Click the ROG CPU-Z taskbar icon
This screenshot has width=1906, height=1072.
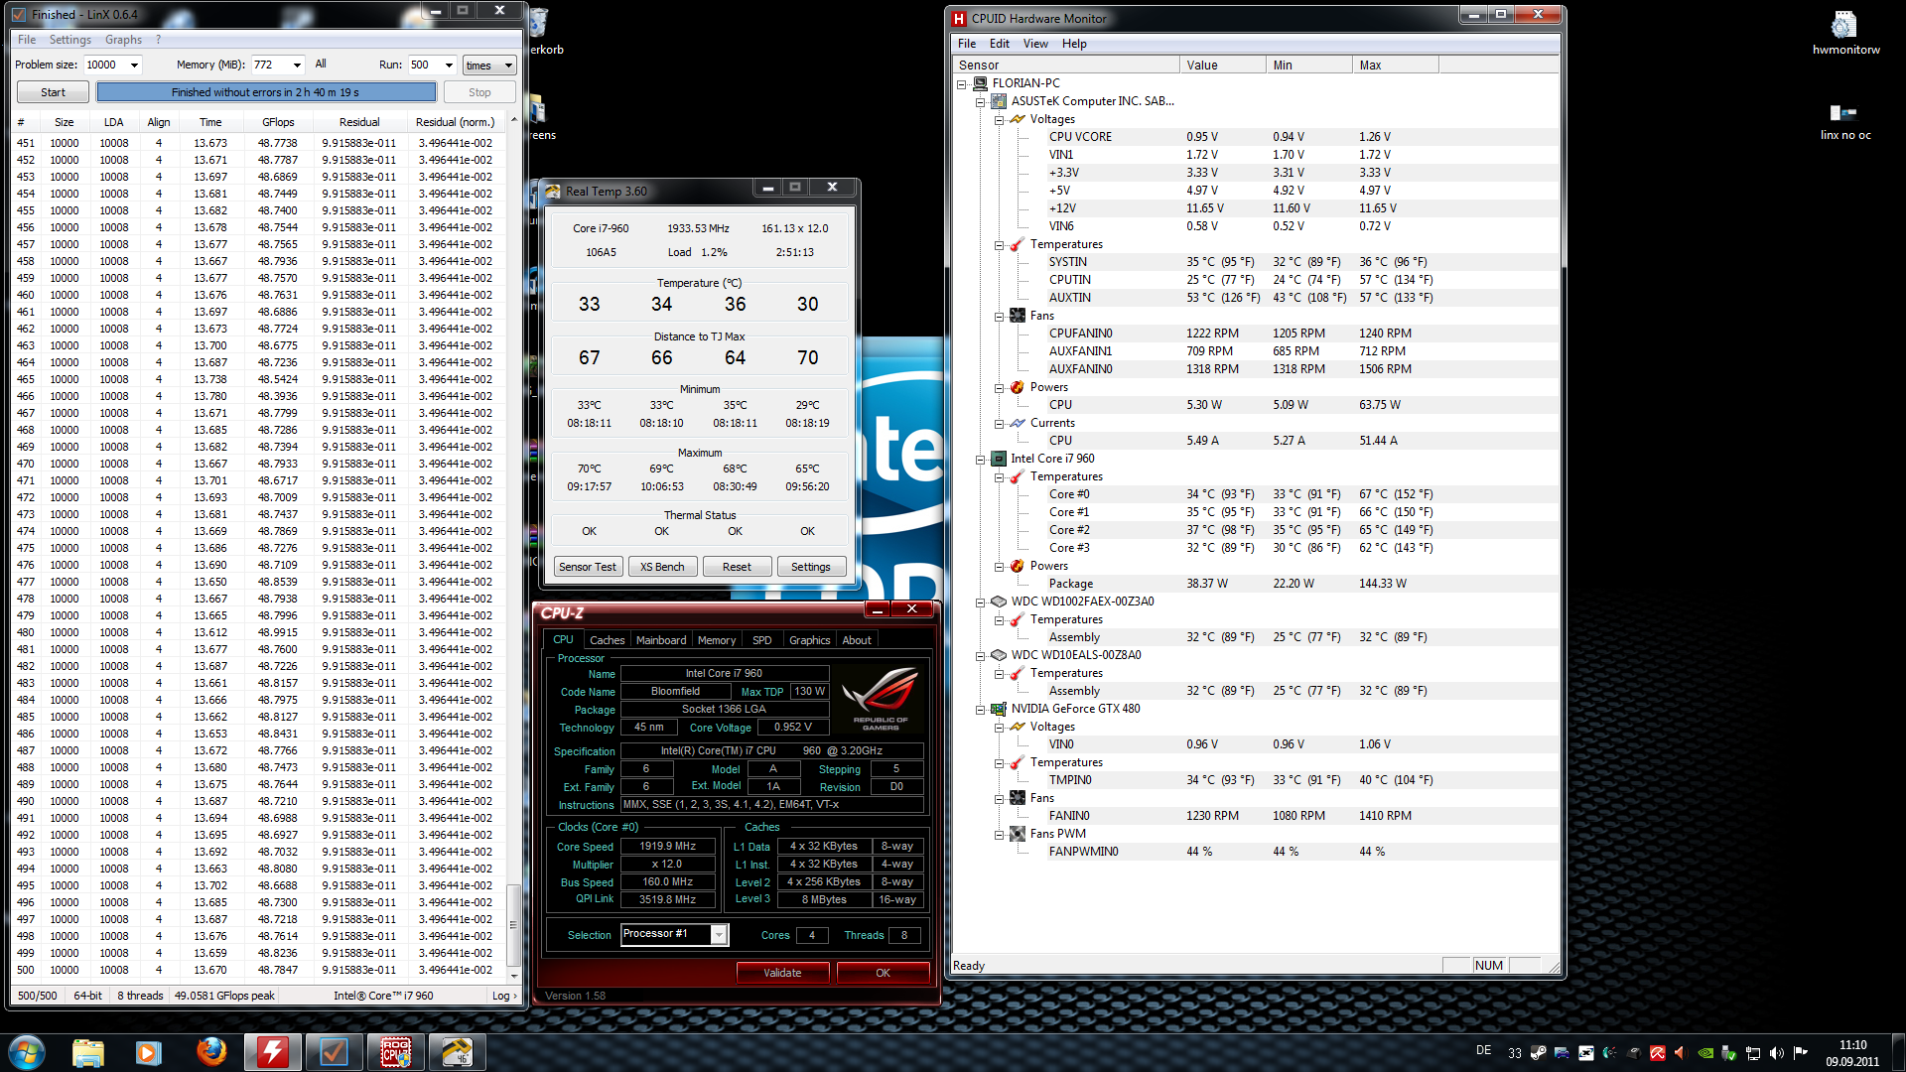click(x=395, y=1052)
